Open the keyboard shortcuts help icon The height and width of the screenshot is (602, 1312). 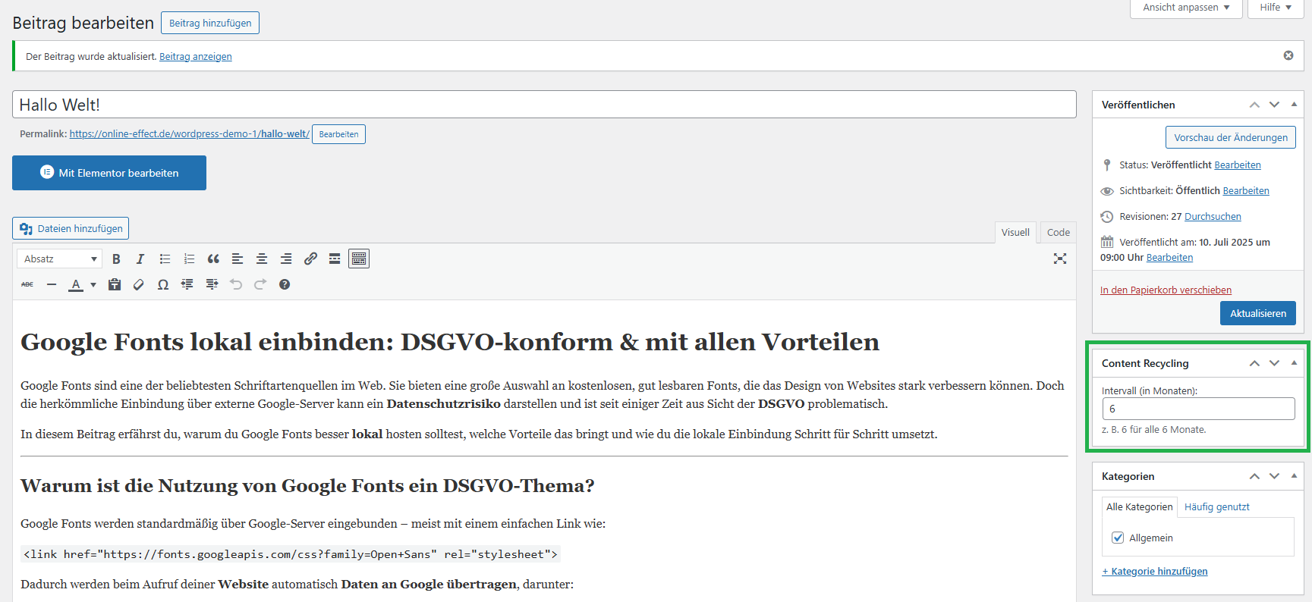click(285, 284)
